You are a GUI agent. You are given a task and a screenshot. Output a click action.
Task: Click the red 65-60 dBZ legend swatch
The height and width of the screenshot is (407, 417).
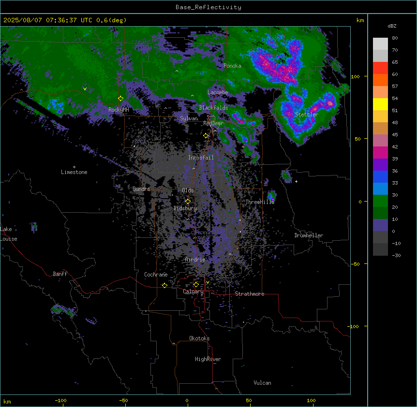[380, 68]
